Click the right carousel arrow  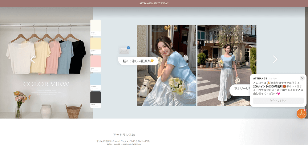275,59
